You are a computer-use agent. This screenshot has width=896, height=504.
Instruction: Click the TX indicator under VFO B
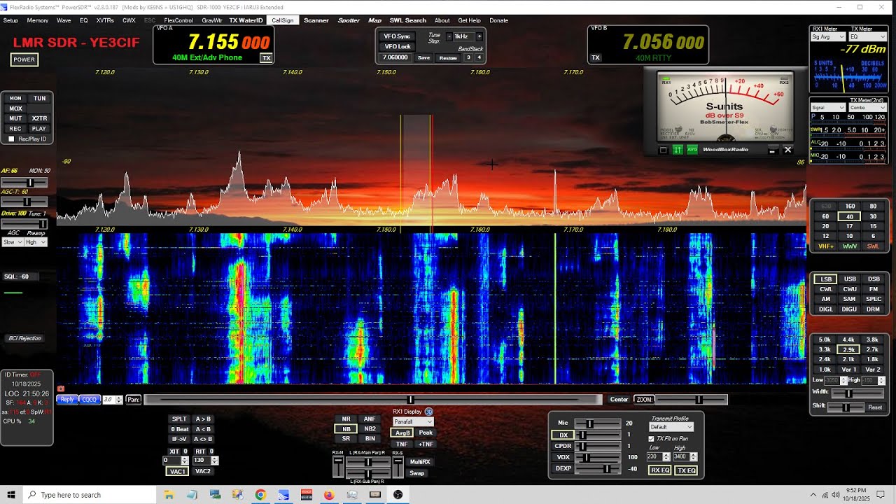(x=596, y=58)
